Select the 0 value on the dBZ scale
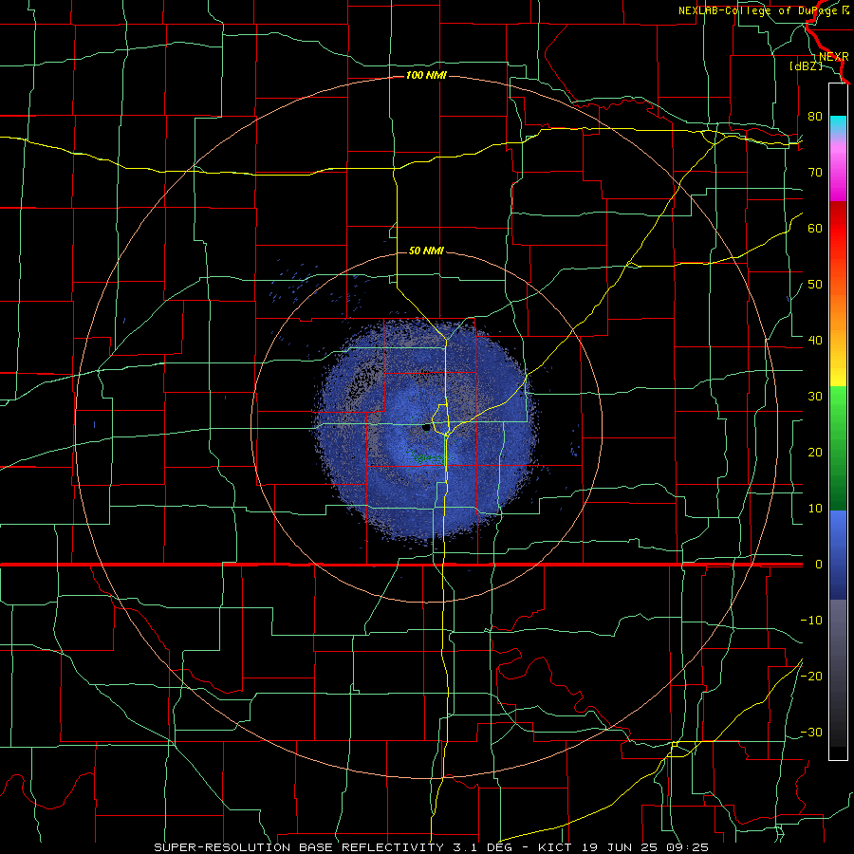The image size is (854, 854). [819, 565]
